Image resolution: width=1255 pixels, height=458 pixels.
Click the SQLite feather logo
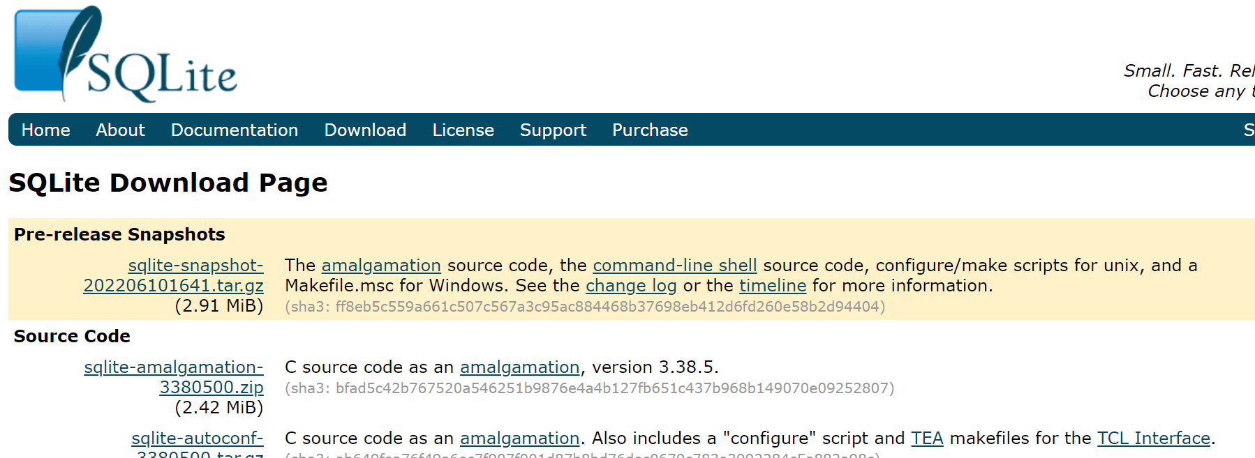(x=126, y=54)
